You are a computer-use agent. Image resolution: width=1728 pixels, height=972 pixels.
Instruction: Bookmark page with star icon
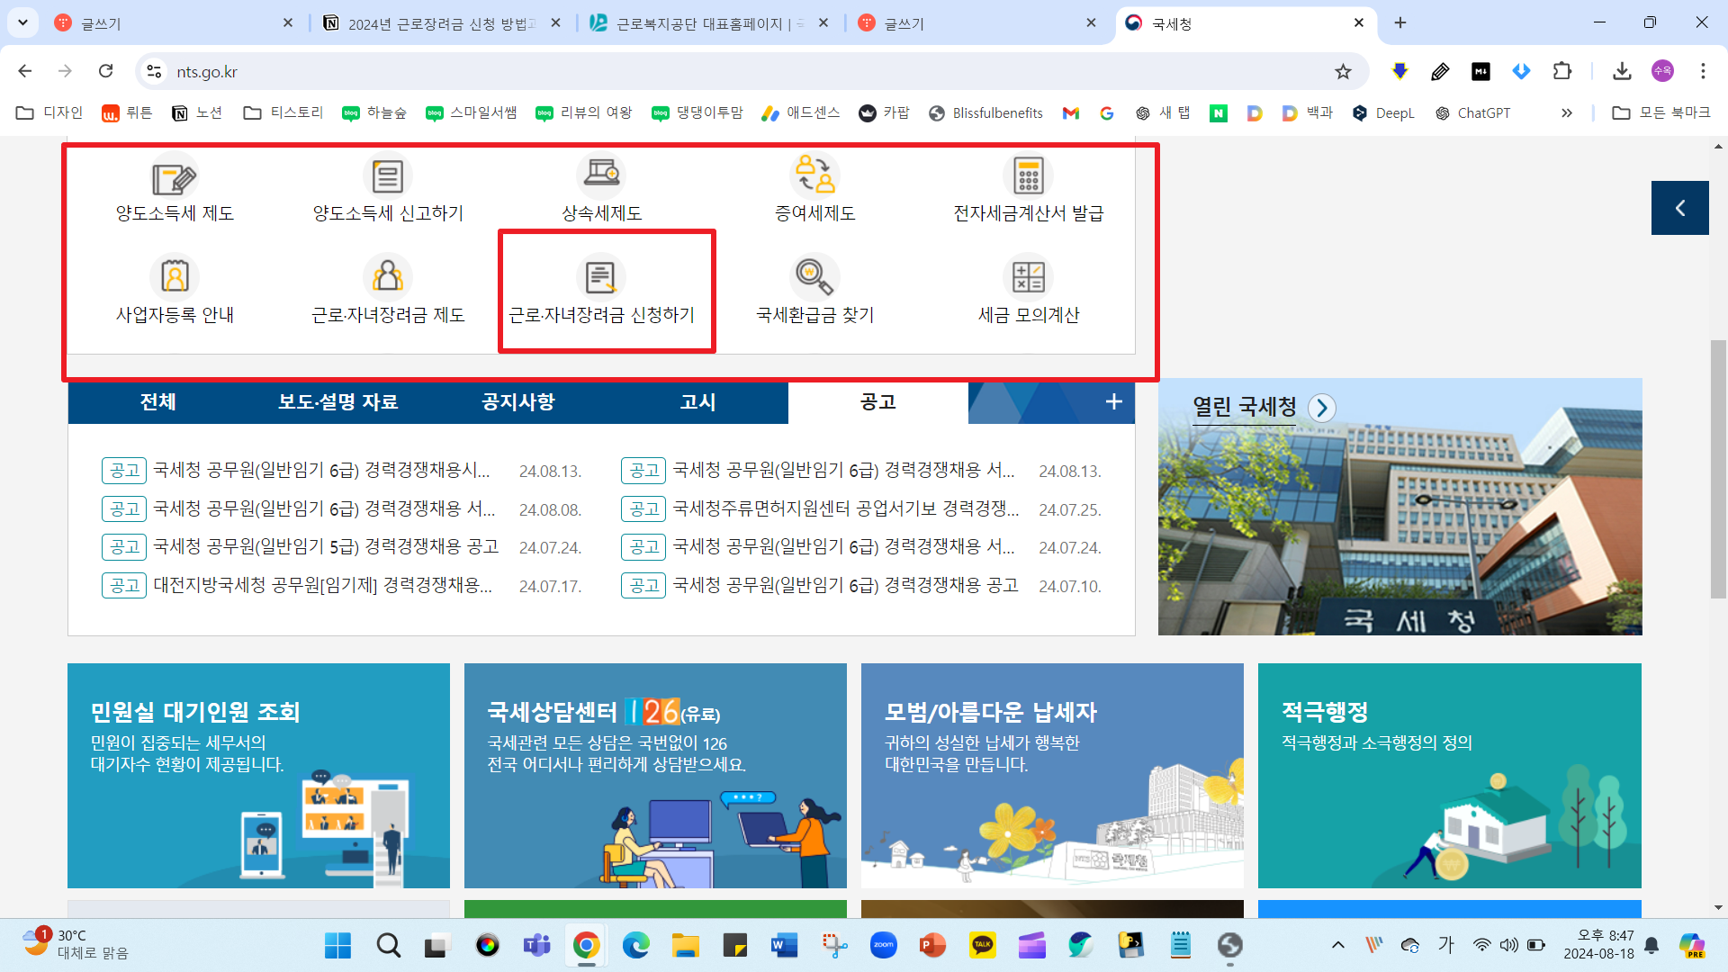pos(1343,72)
